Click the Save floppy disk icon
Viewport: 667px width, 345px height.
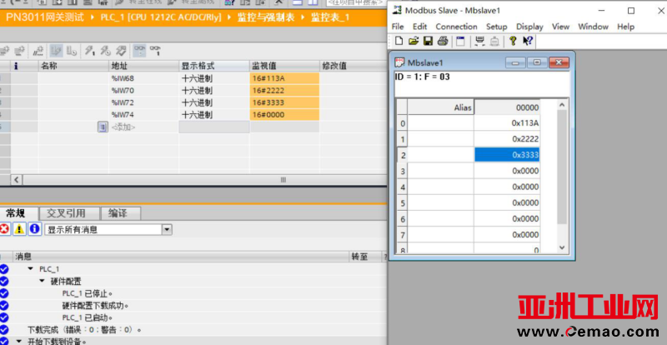pyautogui.click(x=428, y=40)
